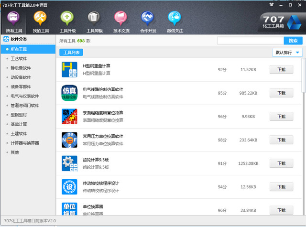Click the 工具升级 upgrade icon

(x=67, y=18)
